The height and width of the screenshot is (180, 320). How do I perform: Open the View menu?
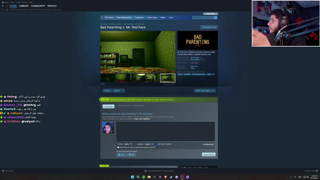(x=12, y=2)
